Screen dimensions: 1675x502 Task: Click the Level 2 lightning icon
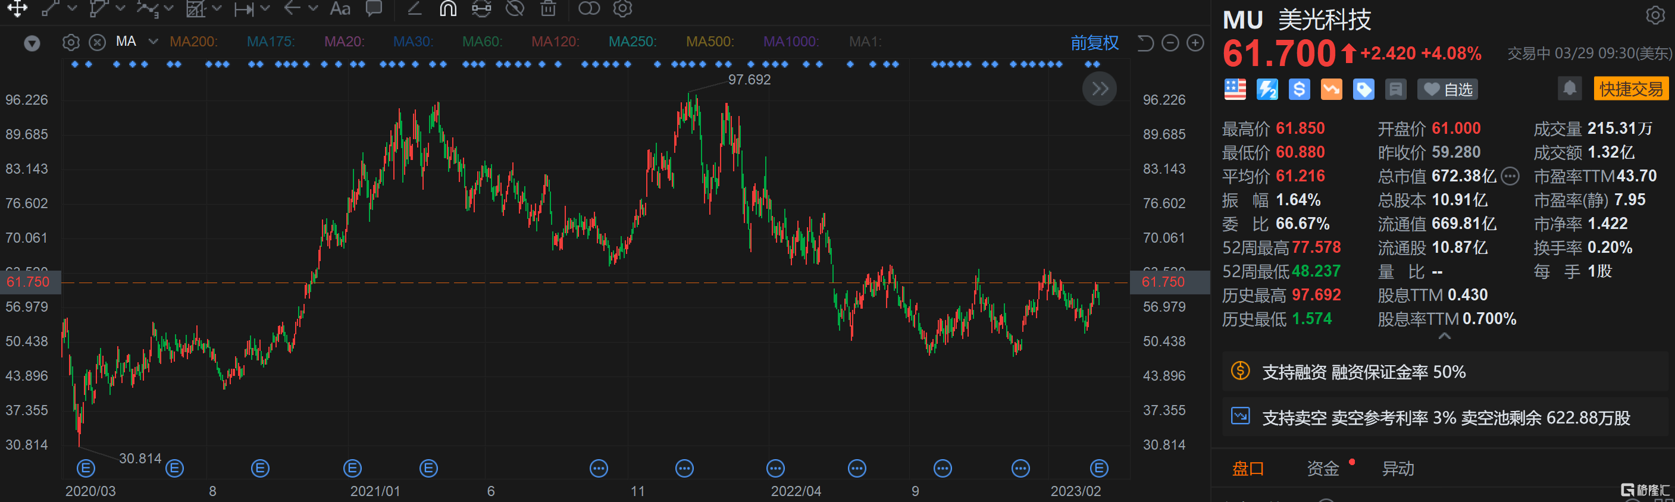coord(1267,89)
